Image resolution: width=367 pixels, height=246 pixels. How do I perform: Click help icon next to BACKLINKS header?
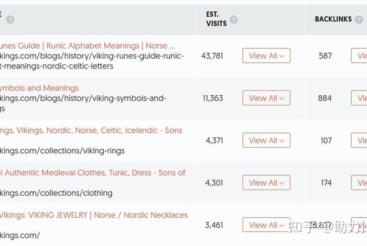point(359,19)
